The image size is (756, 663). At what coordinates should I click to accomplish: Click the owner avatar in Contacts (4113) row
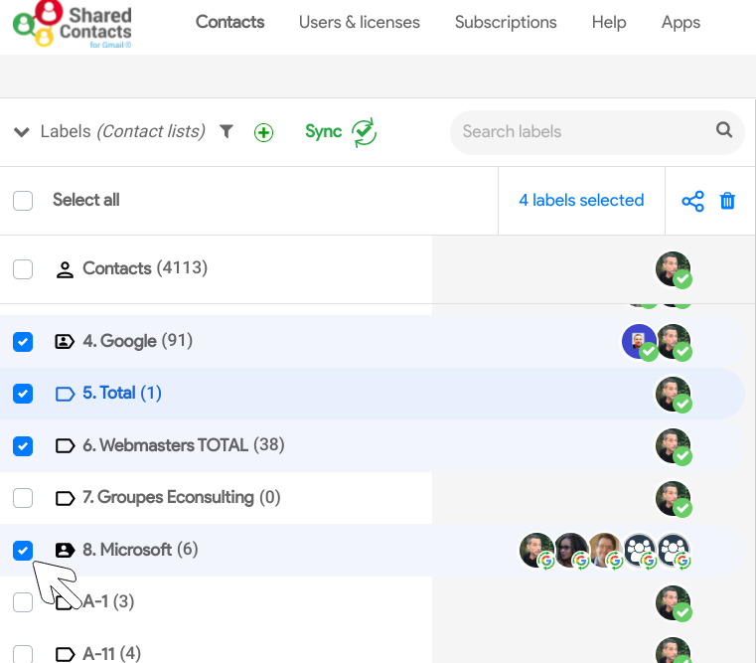click(674, 269)
